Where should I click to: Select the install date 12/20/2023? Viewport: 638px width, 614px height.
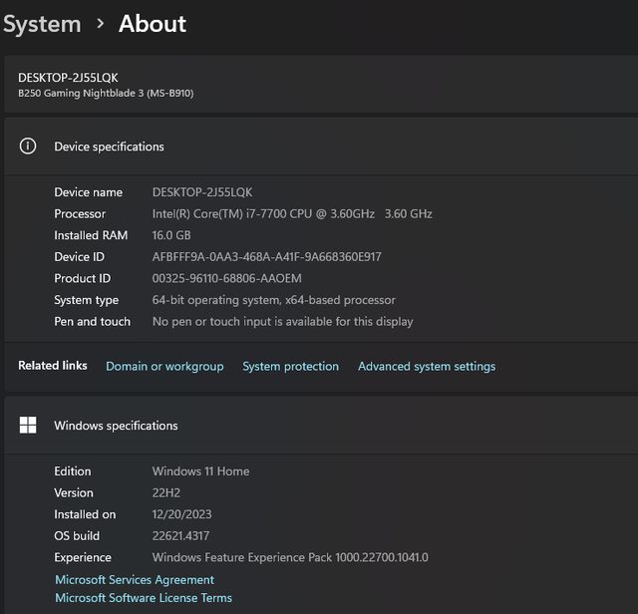(x=181, y=514)
